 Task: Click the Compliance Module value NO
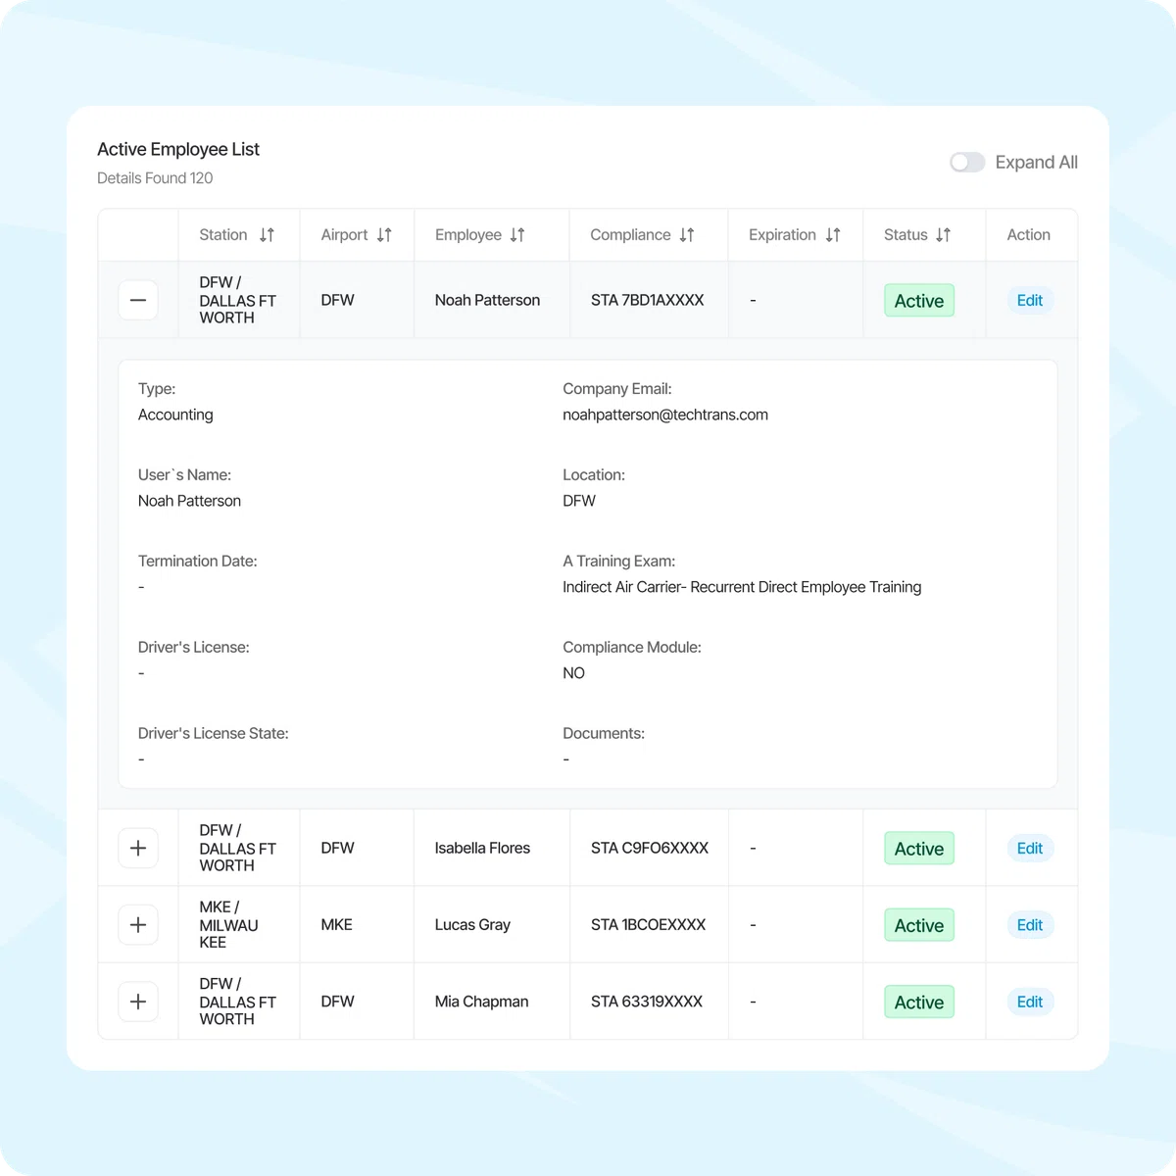click(x=573, y=673)
